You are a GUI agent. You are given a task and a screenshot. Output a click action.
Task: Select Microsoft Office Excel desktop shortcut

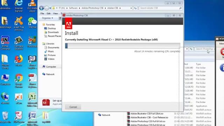coord(32,100)
